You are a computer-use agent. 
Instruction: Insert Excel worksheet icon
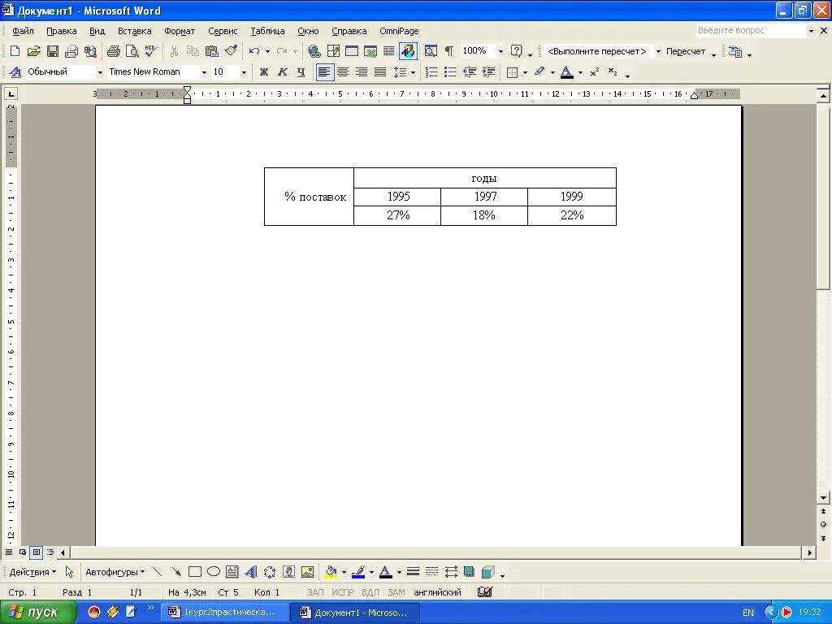pos(370,51)
